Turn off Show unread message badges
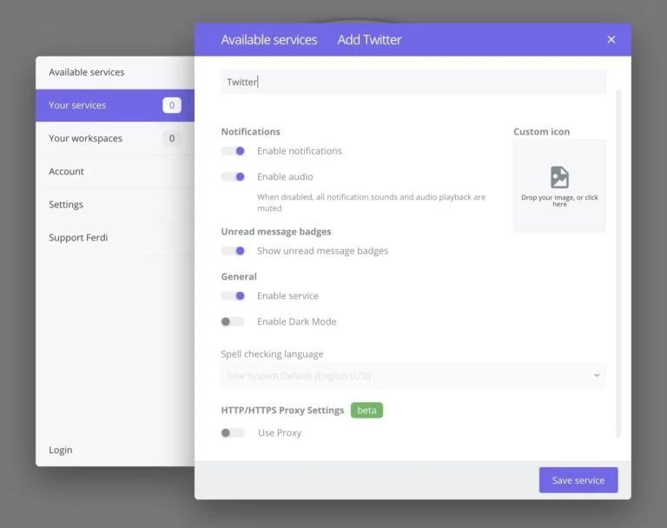This screenshot has width=667, height=528. tap(233, 251)
